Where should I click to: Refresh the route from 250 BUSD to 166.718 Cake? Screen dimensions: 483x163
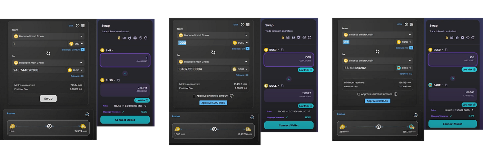(x=416, y=115)
